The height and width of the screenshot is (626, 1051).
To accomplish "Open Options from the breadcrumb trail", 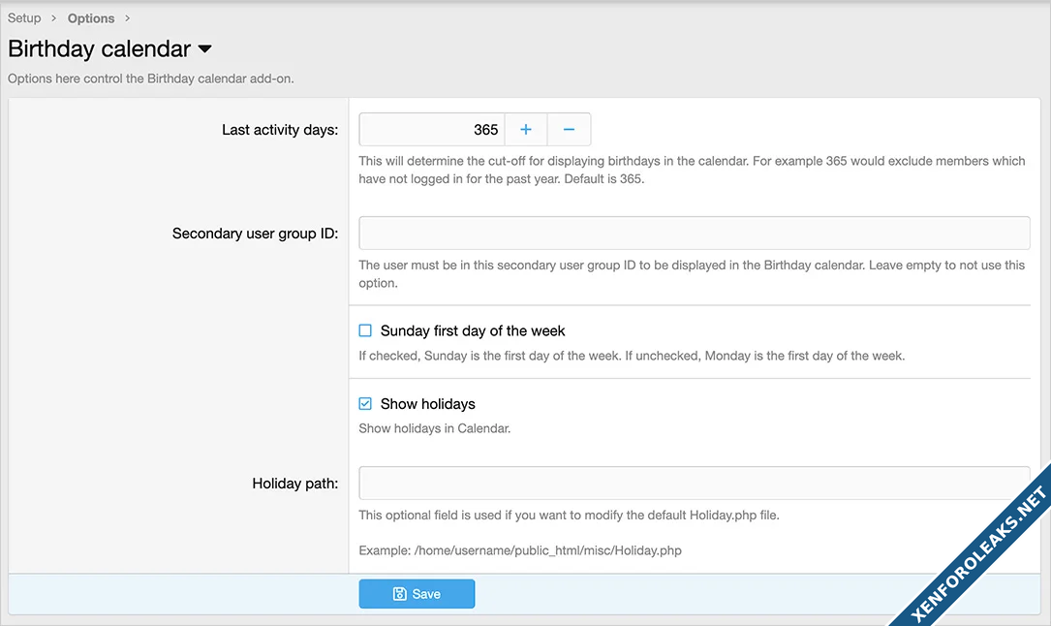I will [x=91, y=18].
